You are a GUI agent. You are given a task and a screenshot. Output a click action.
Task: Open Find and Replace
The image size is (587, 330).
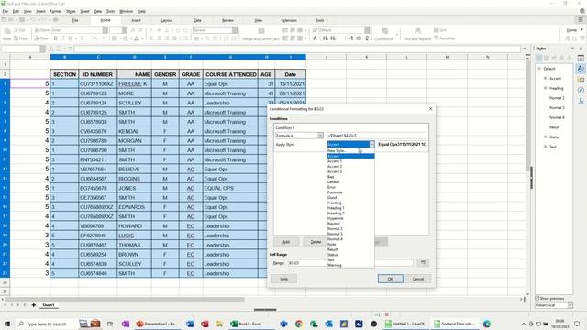coord(417,34)
